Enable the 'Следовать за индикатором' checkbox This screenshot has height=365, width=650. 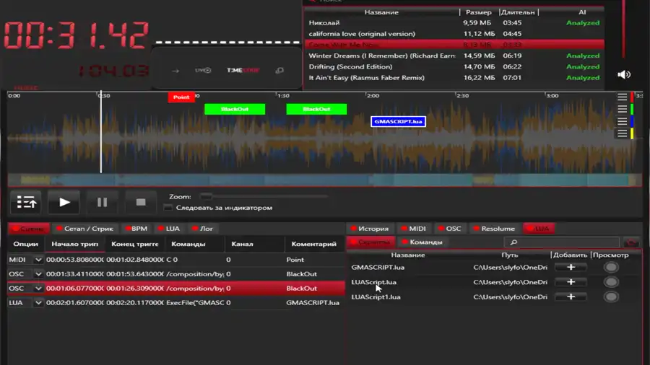pos(168,208)
